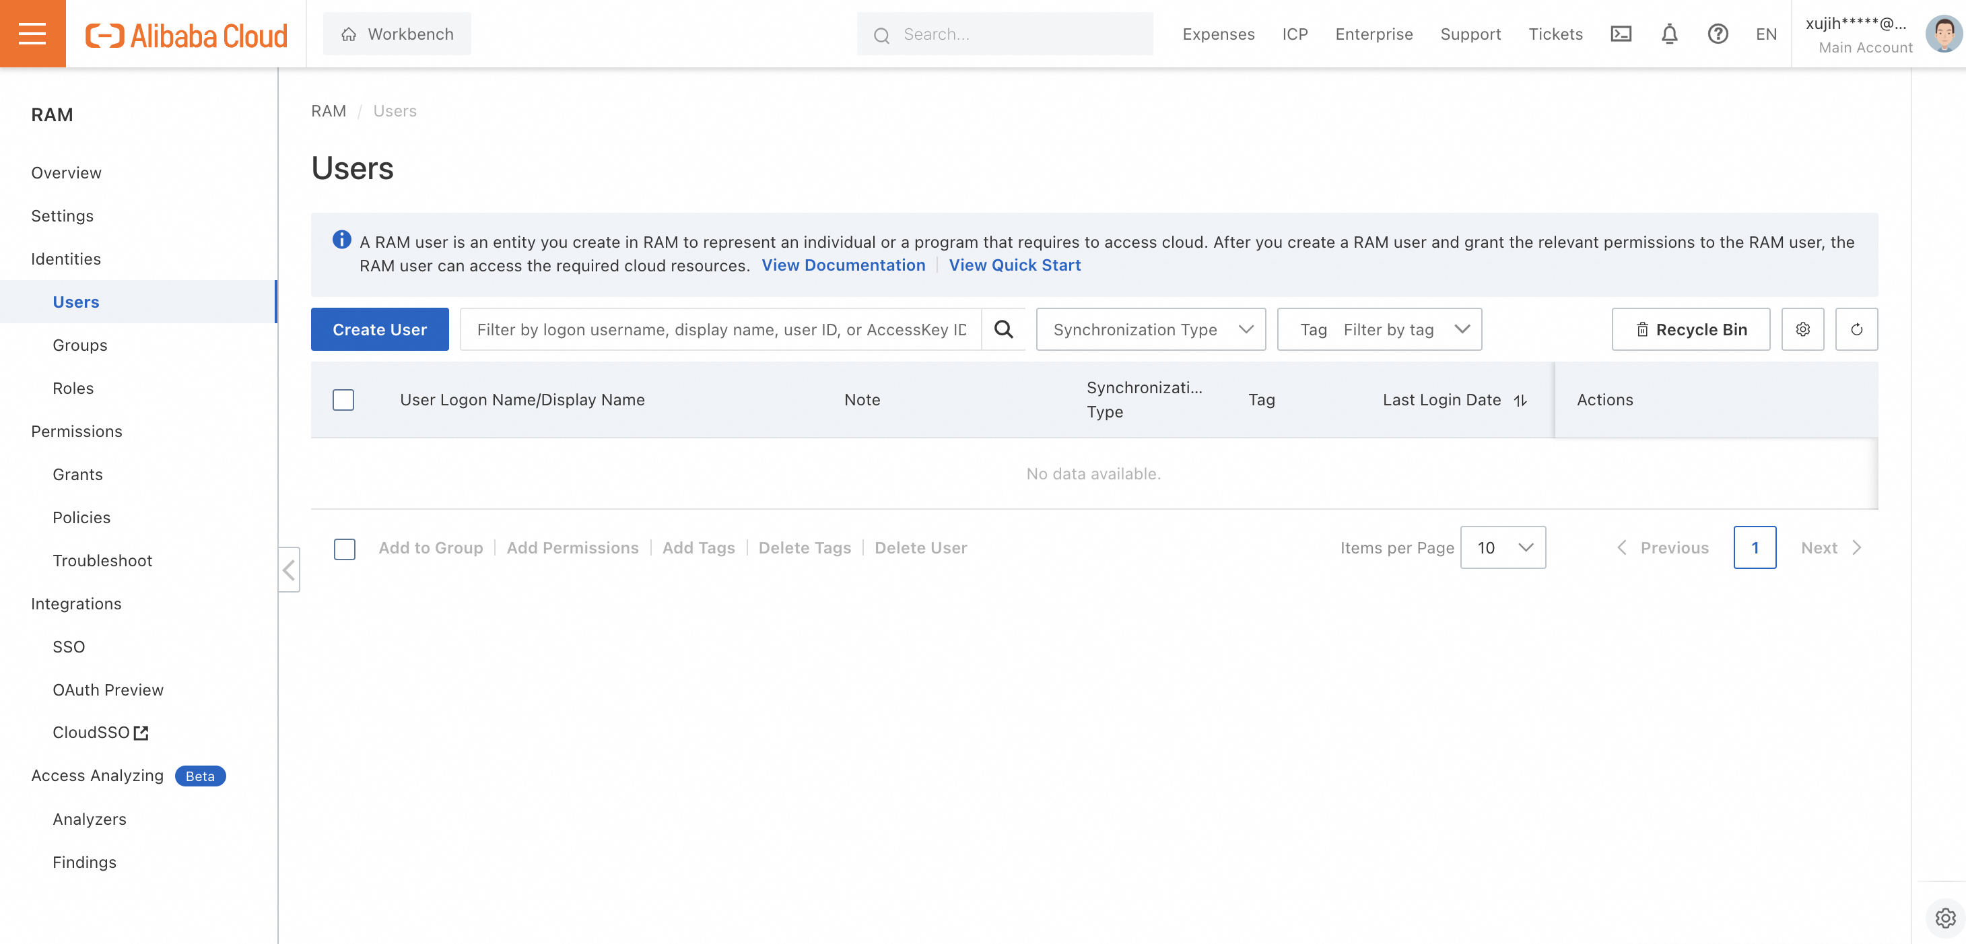Click the magnifier icon in the top search bar
The height and width of the screenshot is (944, 1966).
[881, 35]
